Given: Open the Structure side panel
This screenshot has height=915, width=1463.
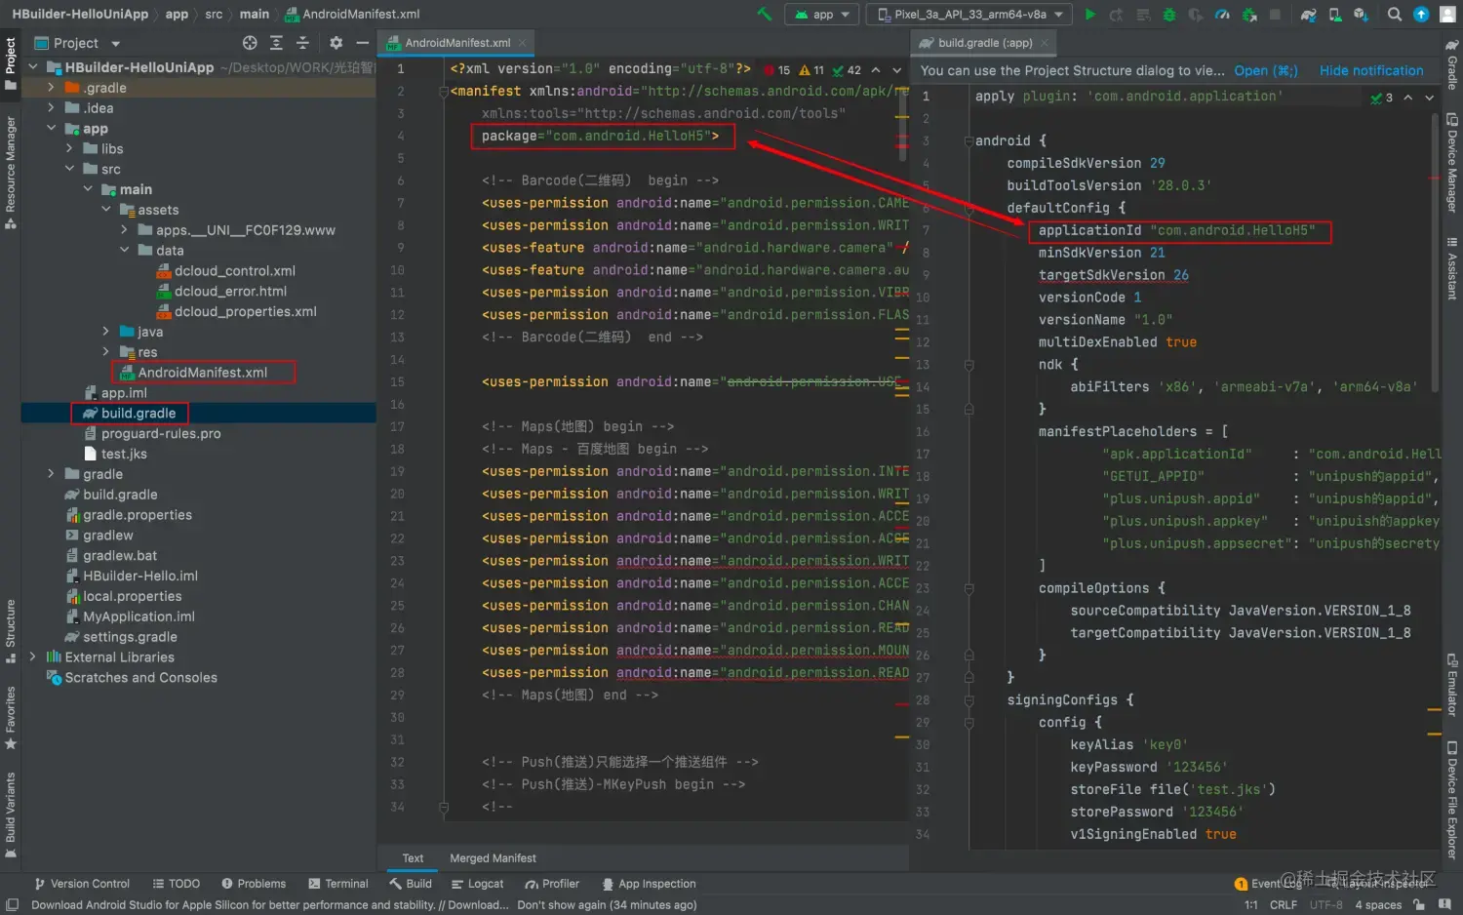Looking at the screenshot, I should click(11, 630).
